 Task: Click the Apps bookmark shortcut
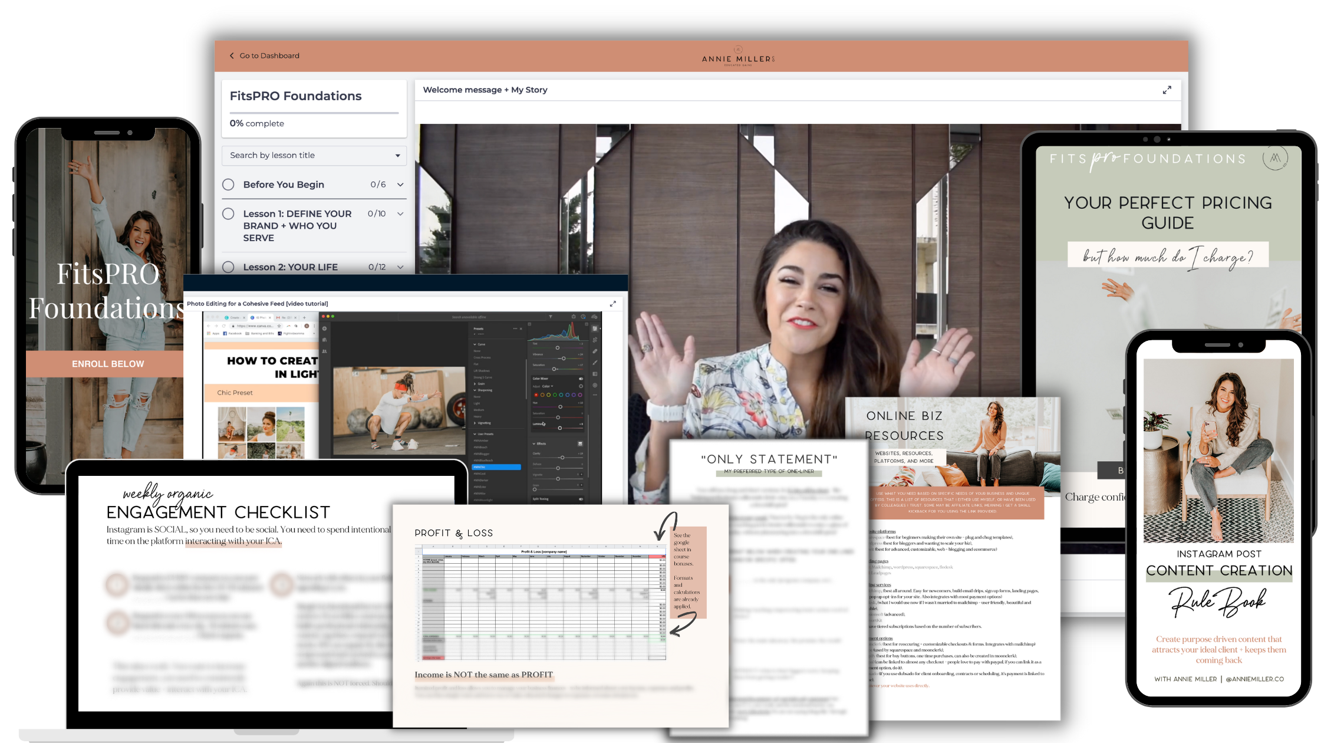[213, 333]
